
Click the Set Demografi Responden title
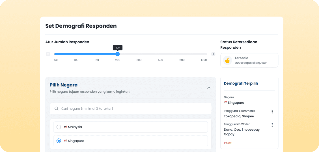pos(81,26)
